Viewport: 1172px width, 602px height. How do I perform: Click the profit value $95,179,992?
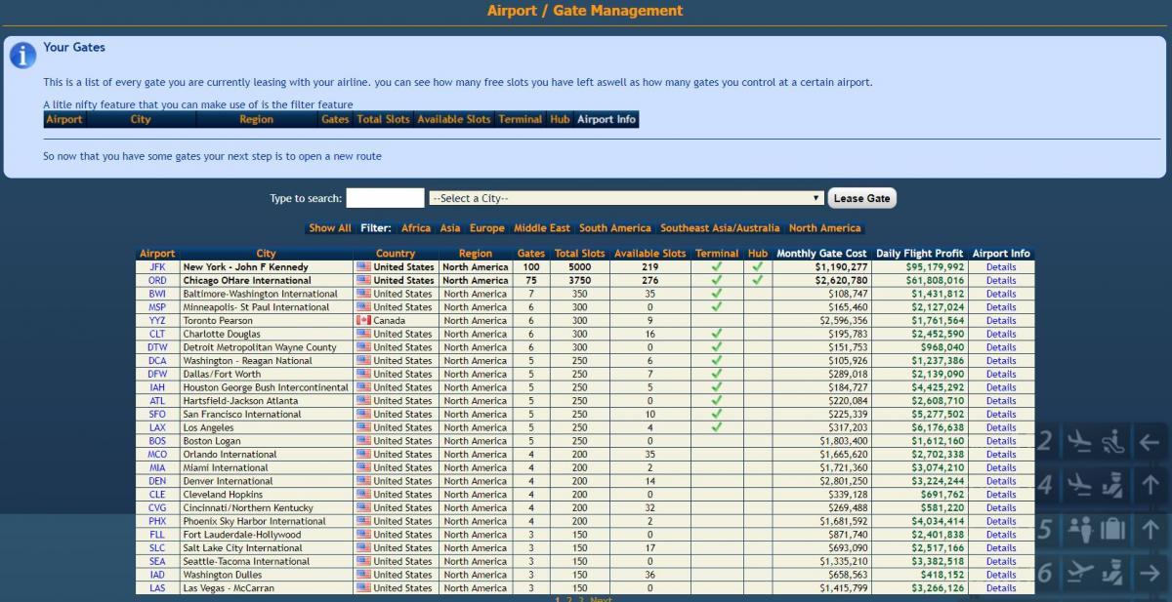(x=935, y=266)
